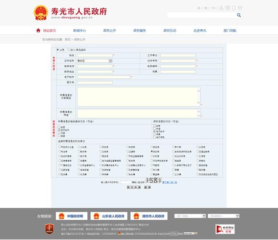The width and height of the screenshot is (278, 240).
Task: Click the red party-government emblem in footer
Action: point(49,229)
